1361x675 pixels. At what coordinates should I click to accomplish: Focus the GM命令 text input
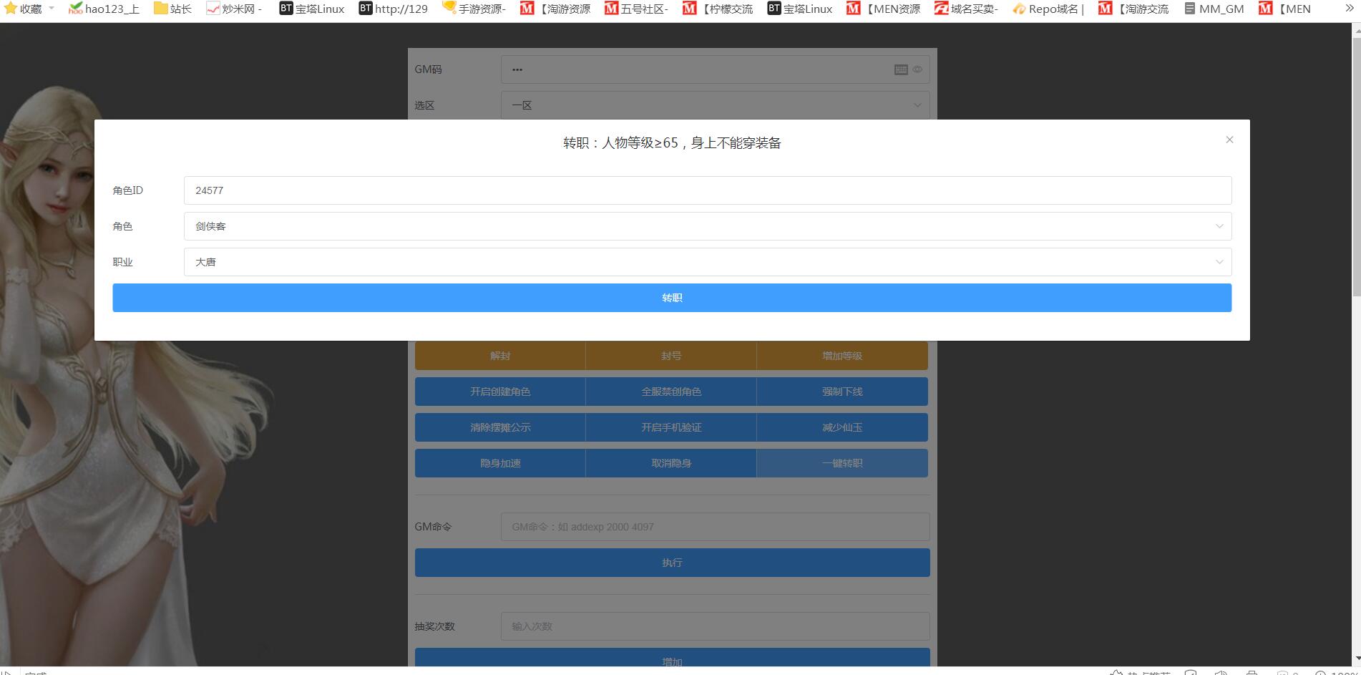715,527
